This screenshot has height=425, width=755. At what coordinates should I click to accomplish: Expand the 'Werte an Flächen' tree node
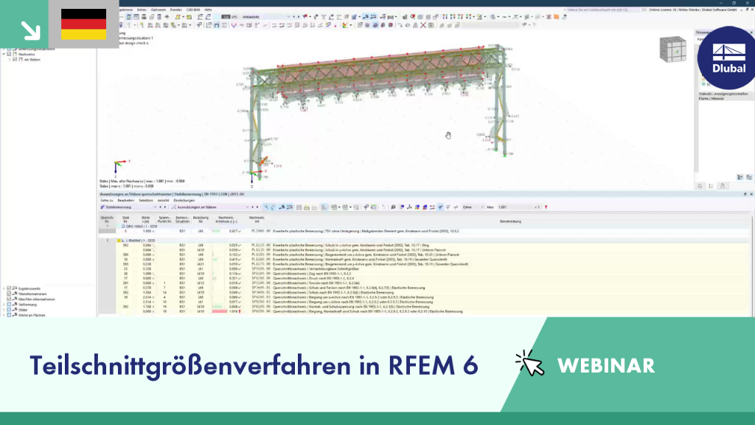click(x=4, y=314)
